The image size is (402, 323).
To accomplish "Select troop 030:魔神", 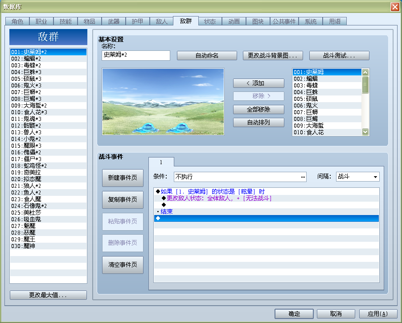I will tap(48, 246).
